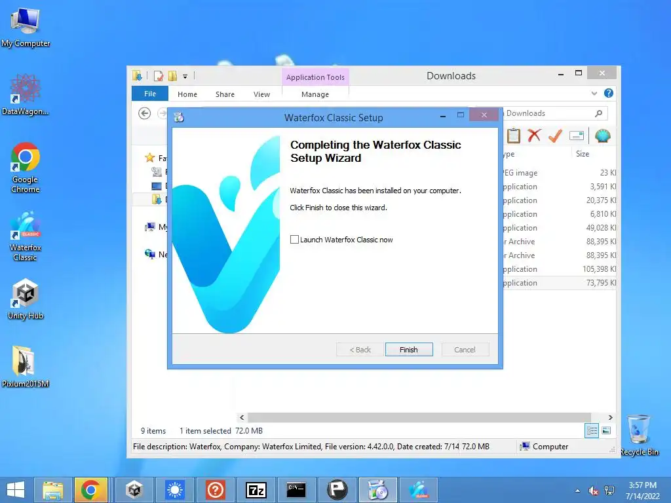Click Properties icon in Quick Access Toolbar
The height and width of the screenshot is (503, 671).
click(159, 76)
